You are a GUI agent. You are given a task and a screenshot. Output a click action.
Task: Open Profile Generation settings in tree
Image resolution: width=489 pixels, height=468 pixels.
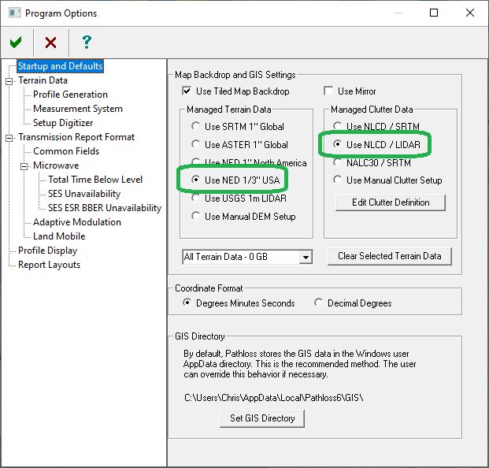point(70,95)
